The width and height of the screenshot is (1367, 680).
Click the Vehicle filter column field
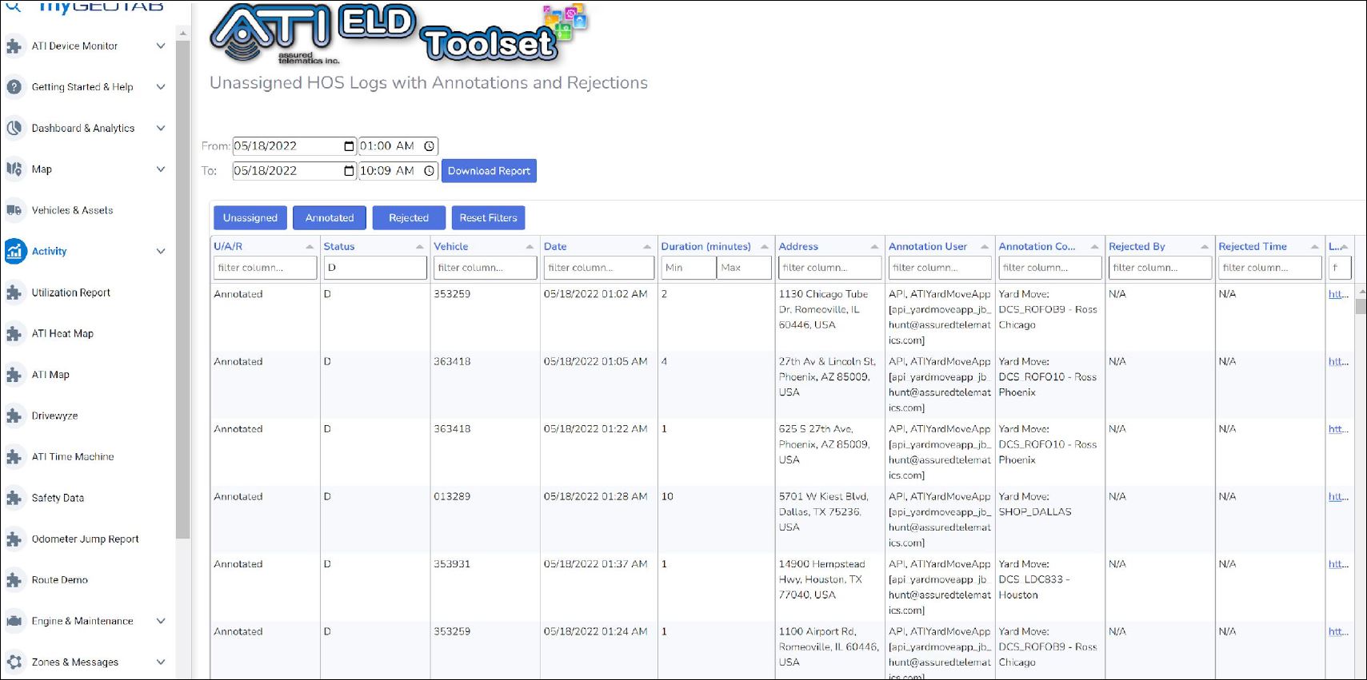pyautogui.click(x=485, y=268)
